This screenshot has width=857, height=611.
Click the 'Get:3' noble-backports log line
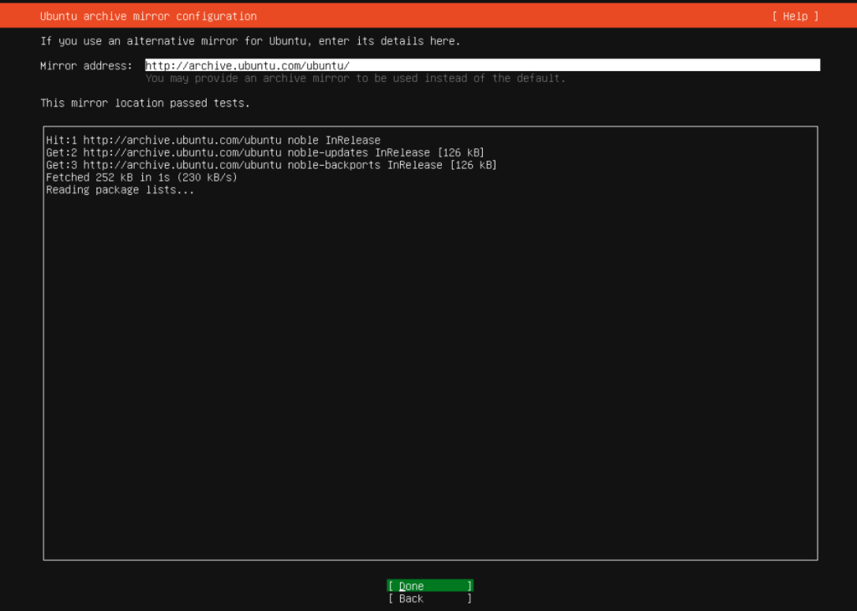271,165
